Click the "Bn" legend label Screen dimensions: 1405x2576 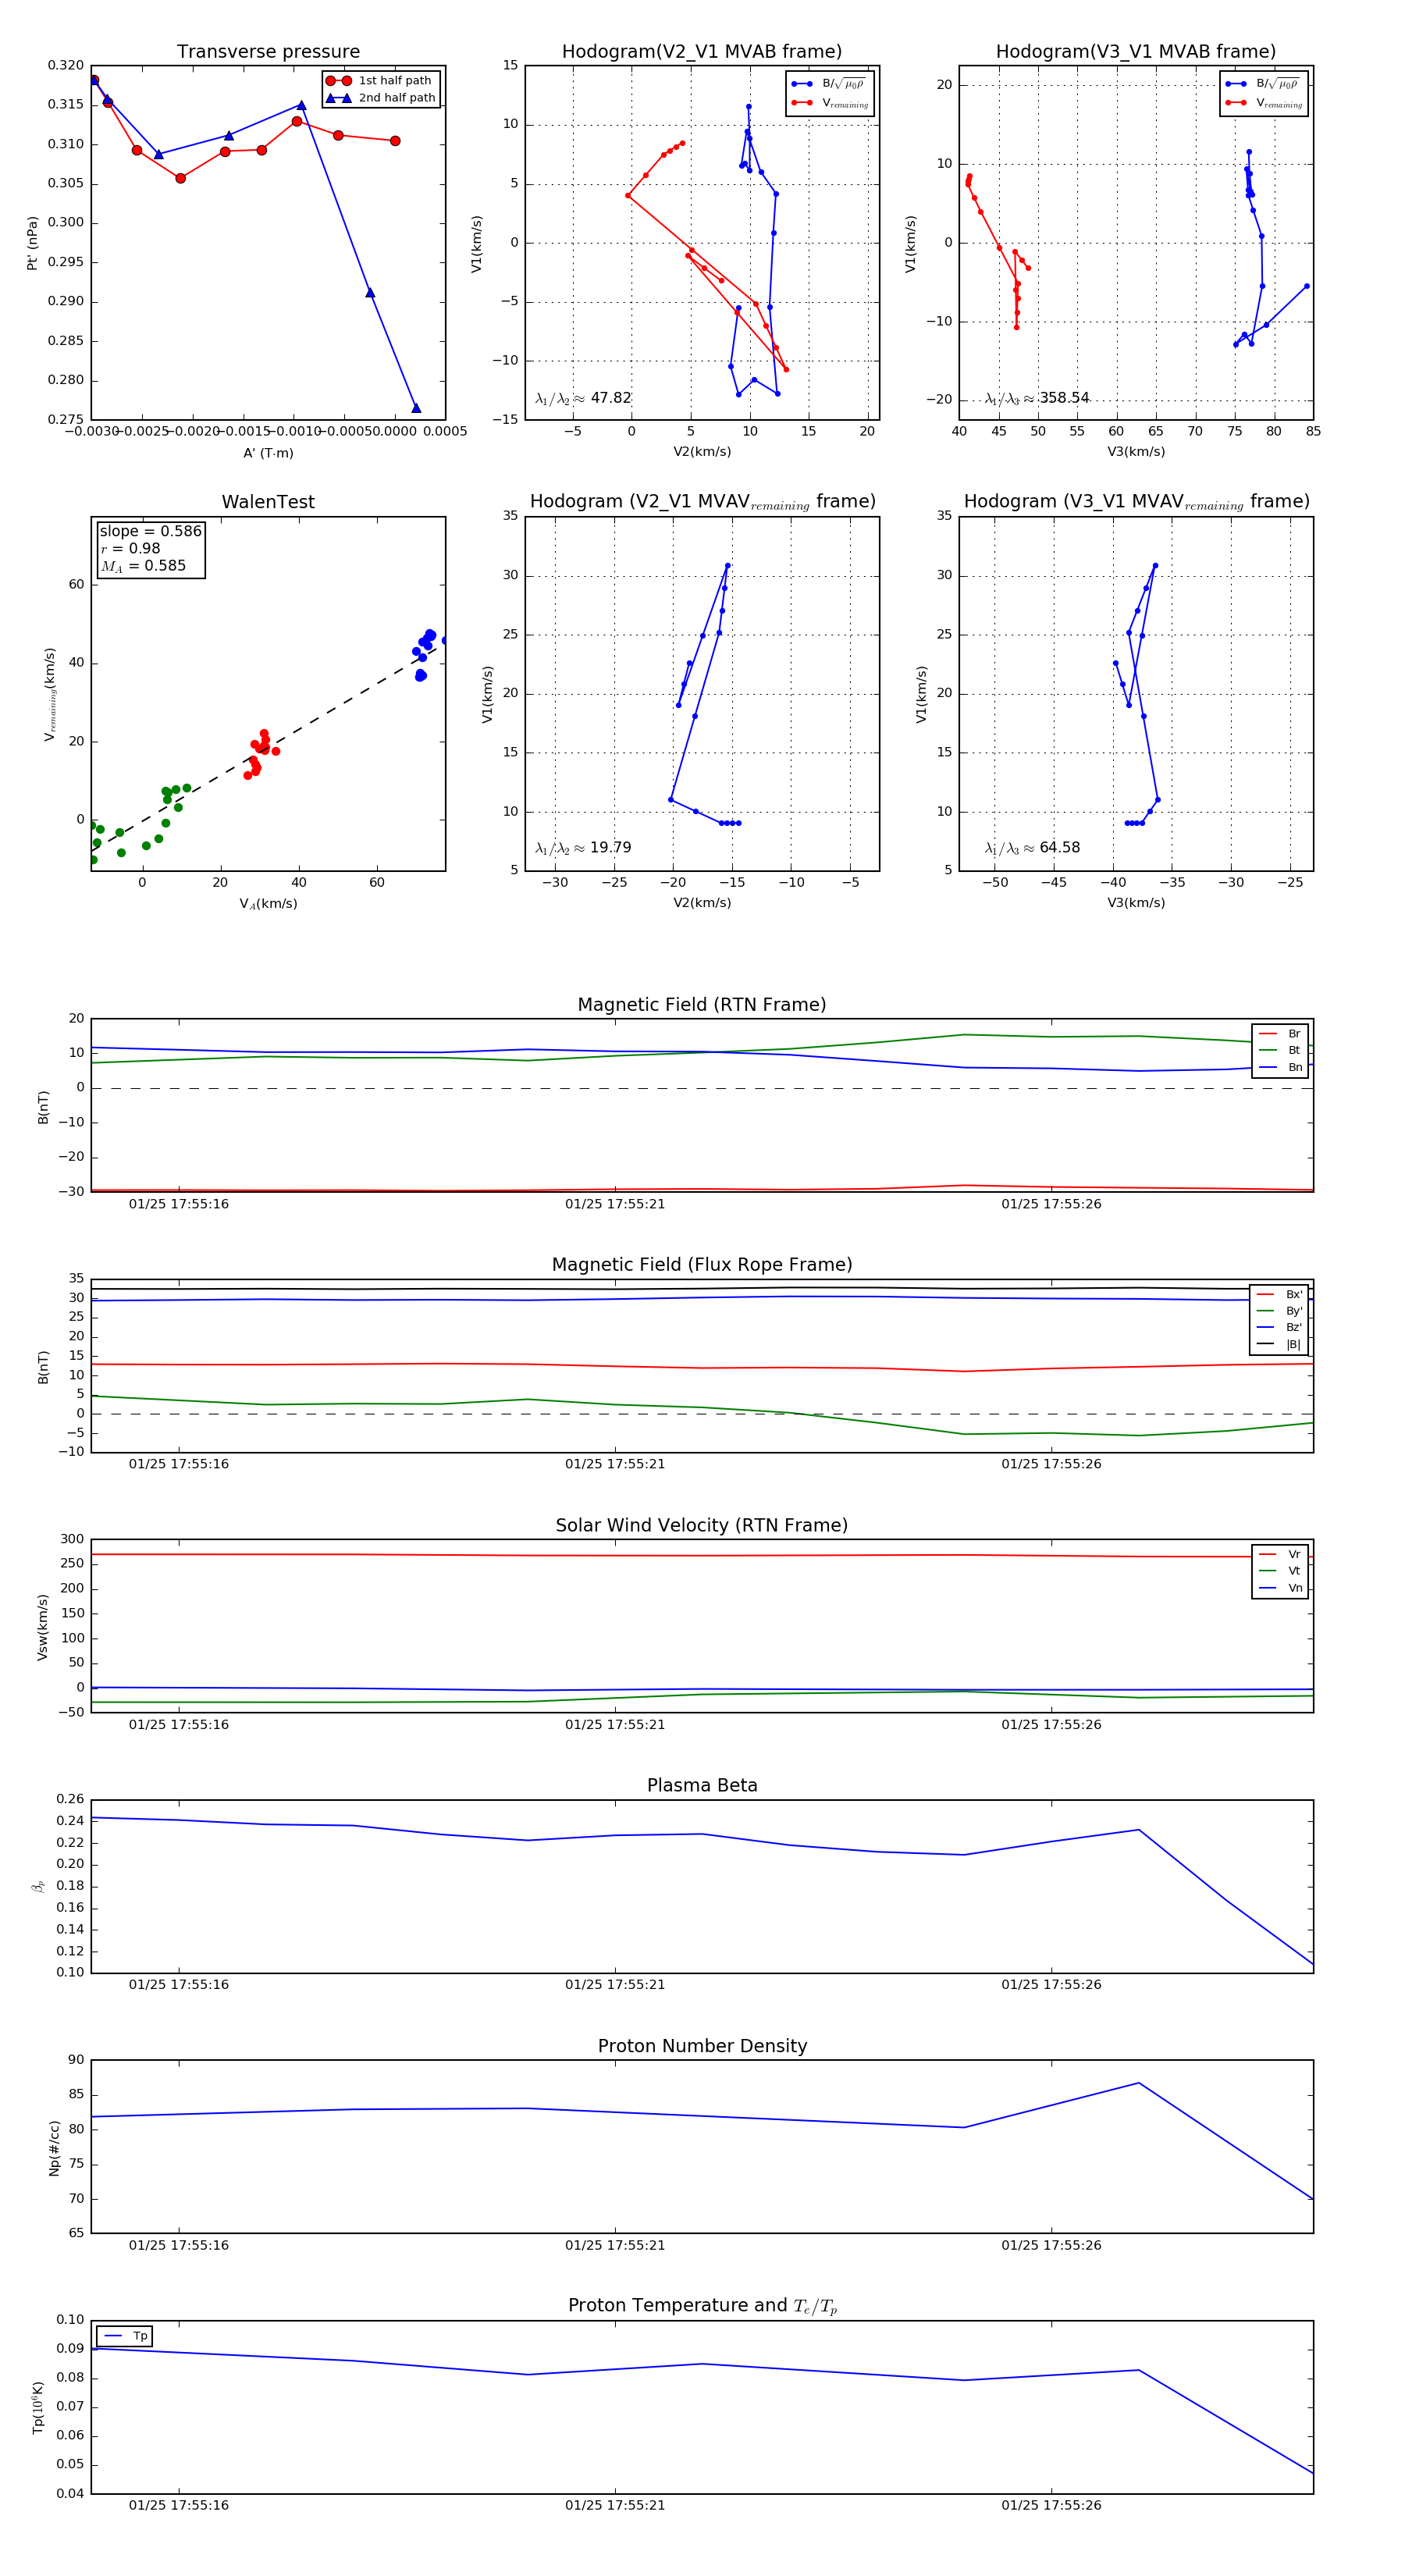point(1295,1068)
